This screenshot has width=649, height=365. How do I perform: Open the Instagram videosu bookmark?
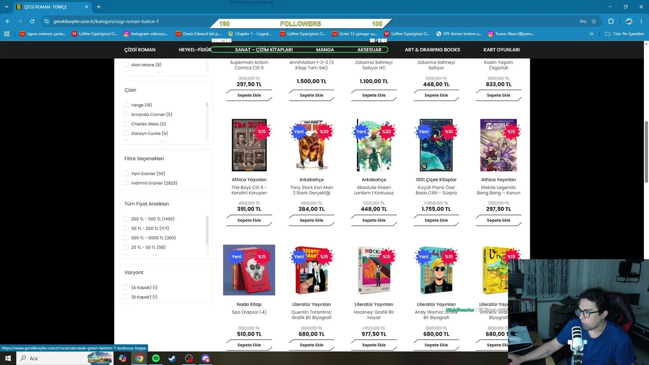coord(146,34)
